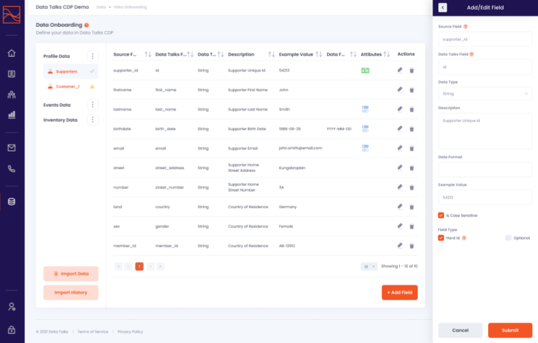Open Events Data three-dot menu
The image size is (538, 343).
93,105
